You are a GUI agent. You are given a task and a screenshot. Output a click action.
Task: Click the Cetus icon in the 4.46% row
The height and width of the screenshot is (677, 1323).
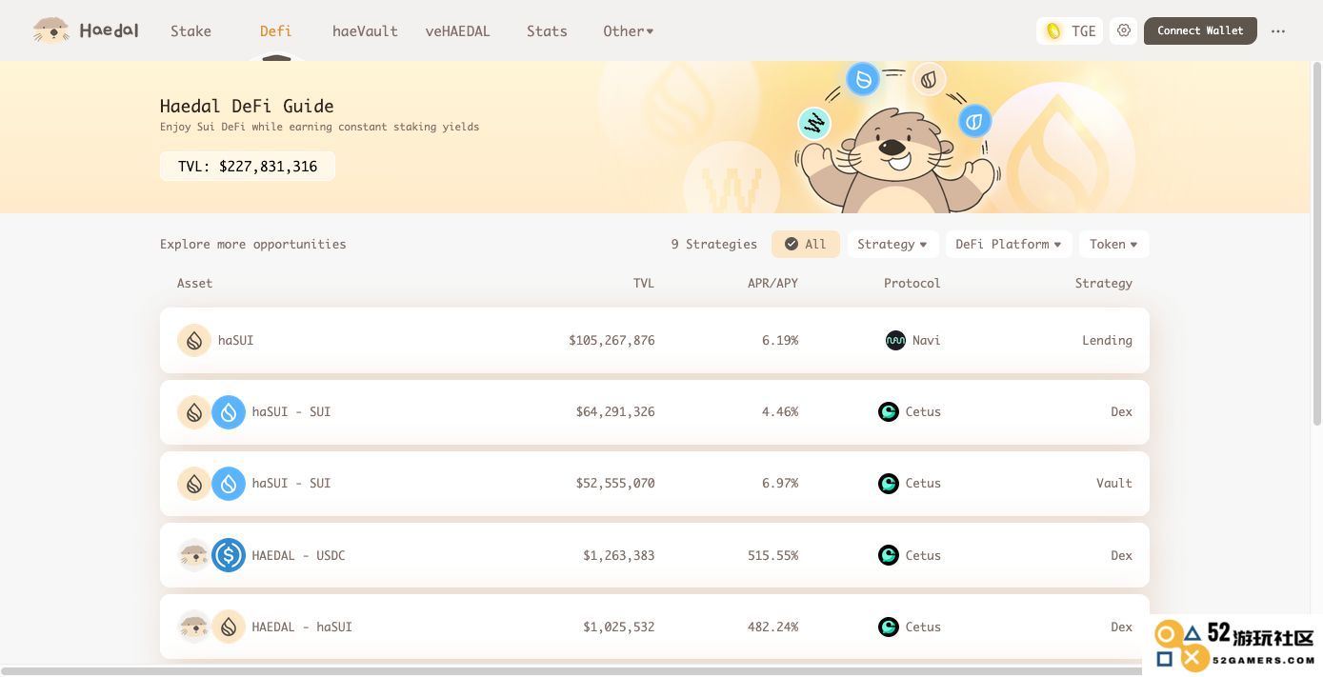[889, 412]
